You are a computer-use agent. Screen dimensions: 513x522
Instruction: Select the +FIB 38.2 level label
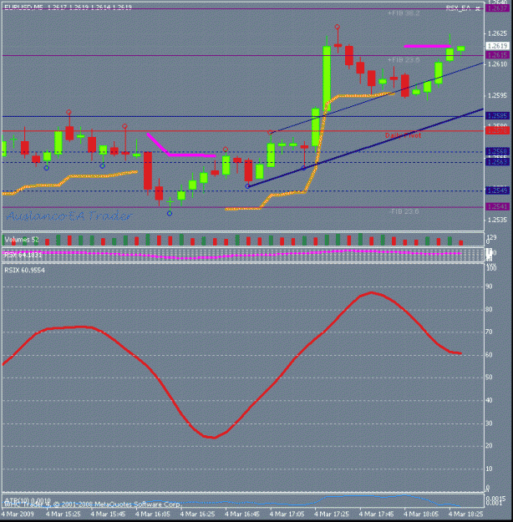[404, 13]
